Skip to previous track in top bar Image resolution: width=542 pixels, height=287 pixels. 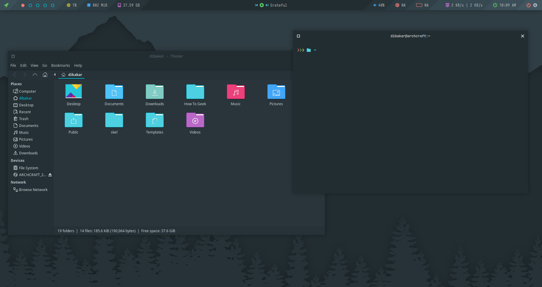pyautogui.click(x=256, y=5)
